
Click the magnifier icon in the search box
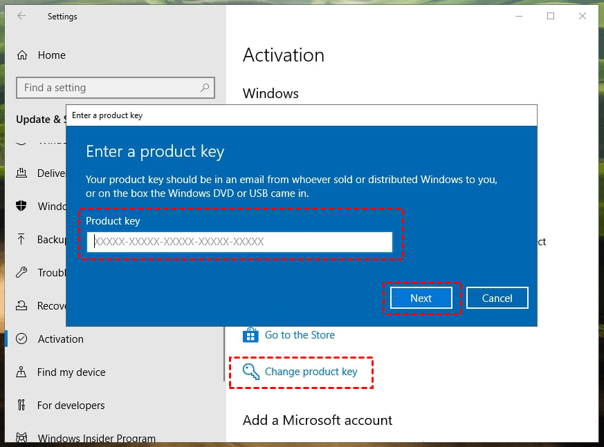tap(205, 88)
